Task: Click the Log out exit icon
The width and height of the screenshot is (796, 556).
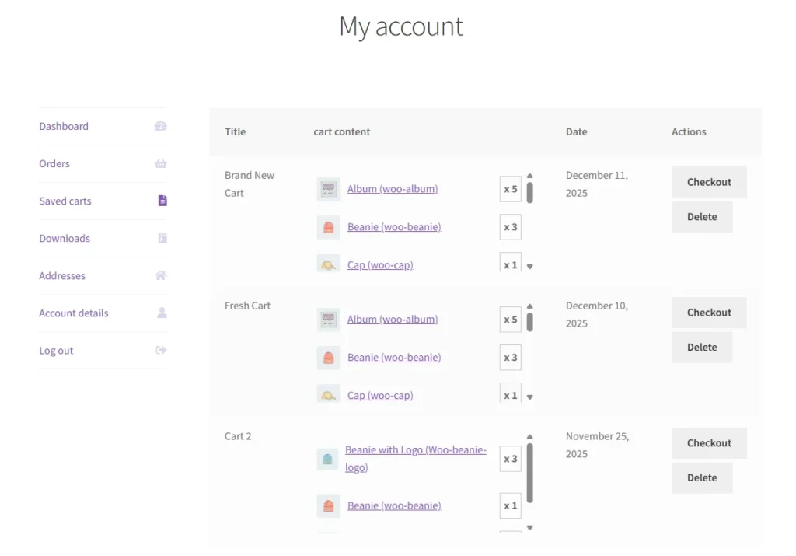Action: 160,350
